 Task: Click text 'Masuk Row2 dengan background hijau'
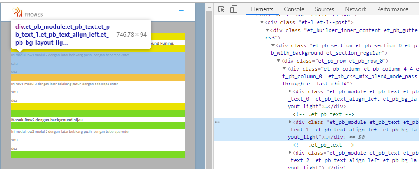[47, 120]
